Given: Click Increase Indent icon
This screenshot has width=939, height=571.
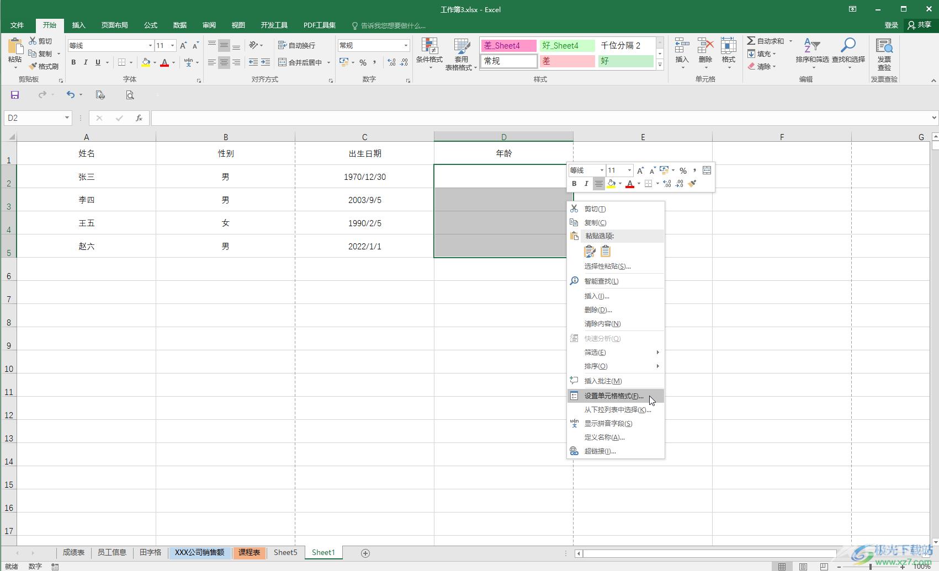Looking at the screenshot, I should 266,62.
